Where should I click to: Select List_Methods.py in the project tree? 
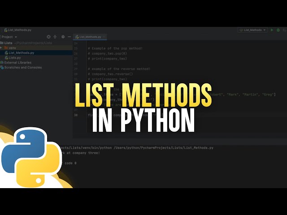coord(36,53)
